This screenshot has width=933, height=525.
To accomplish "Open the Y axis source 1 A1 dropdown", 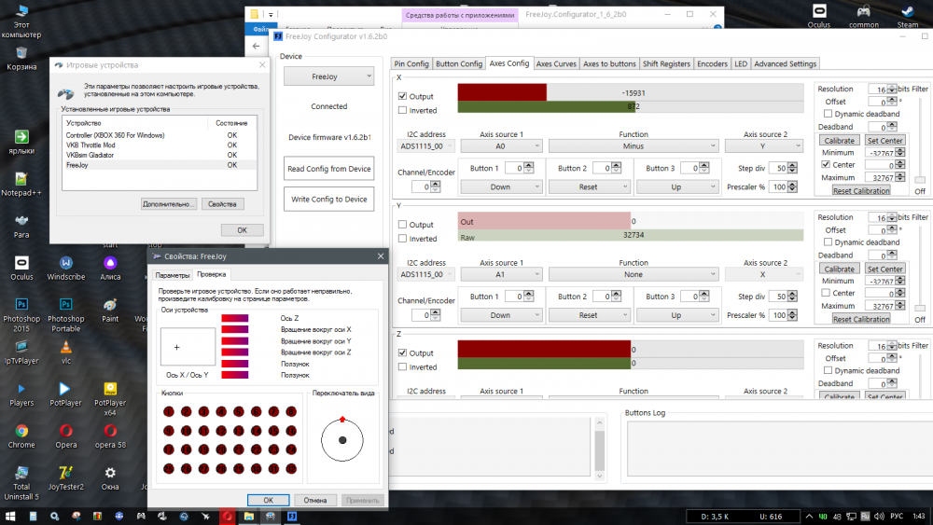I will point(500,275).
